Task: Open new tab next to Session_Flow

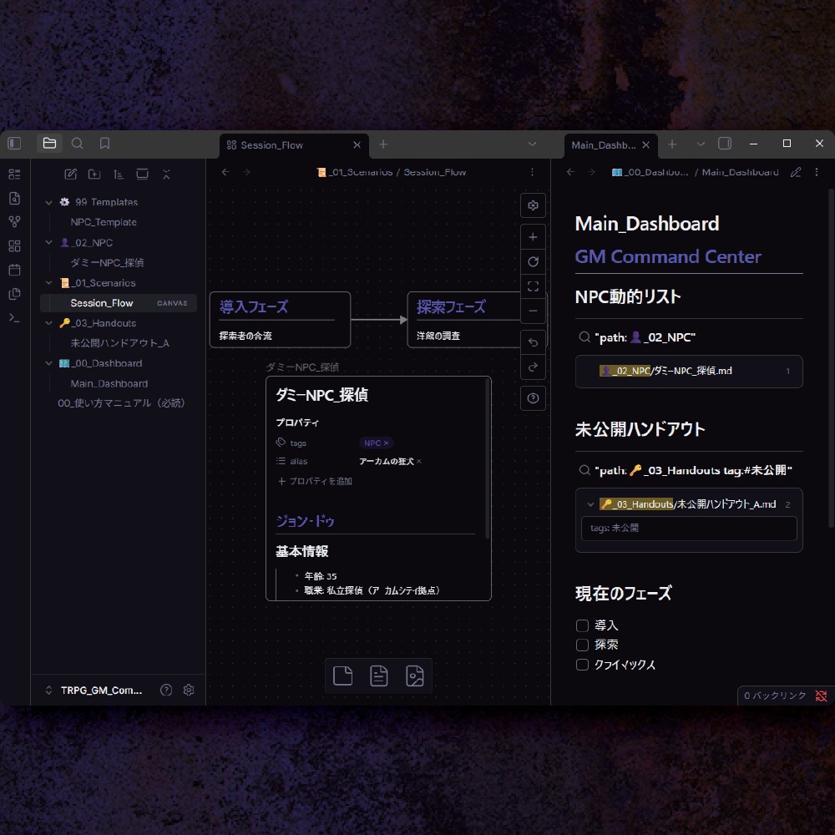Action: [x=383, y=144]
